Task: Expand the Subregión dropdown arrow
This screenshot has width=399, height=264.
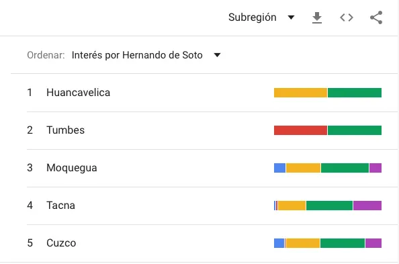Action: point(291,17)
